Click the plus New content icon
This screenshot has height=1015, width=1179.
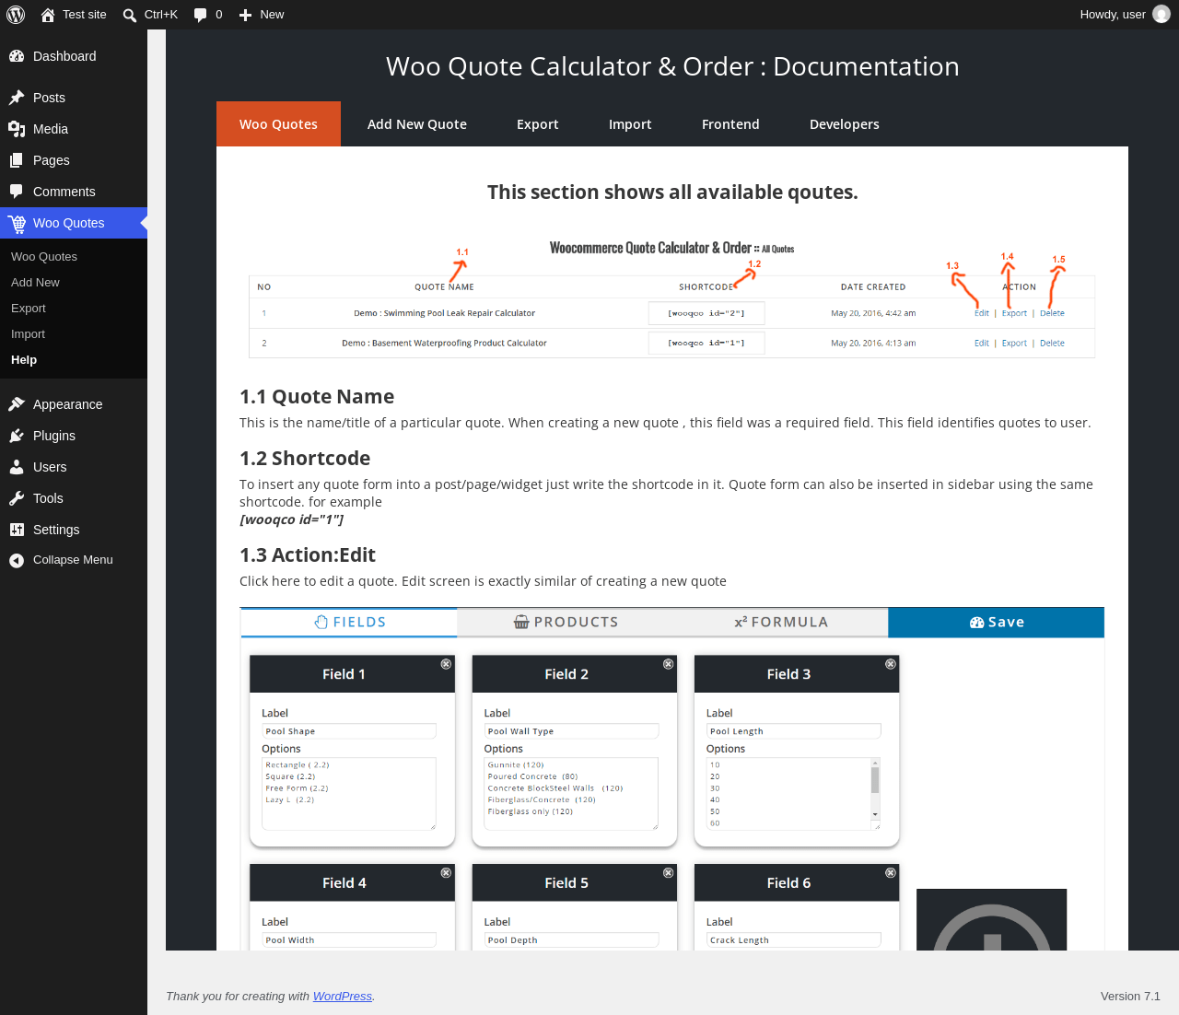coord(245,15)
